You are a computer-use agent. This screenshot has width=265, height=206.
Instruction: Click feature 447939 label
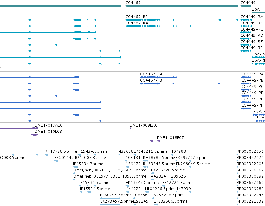[183, 189]
